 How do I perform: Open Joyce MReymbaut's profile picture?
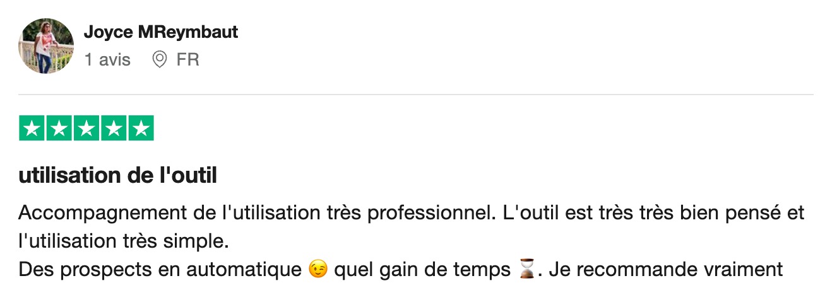[x=46, y=46]
